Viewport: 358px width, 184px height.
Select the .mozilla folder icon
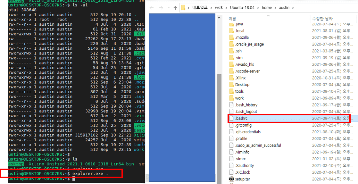[x=231, y=38]
